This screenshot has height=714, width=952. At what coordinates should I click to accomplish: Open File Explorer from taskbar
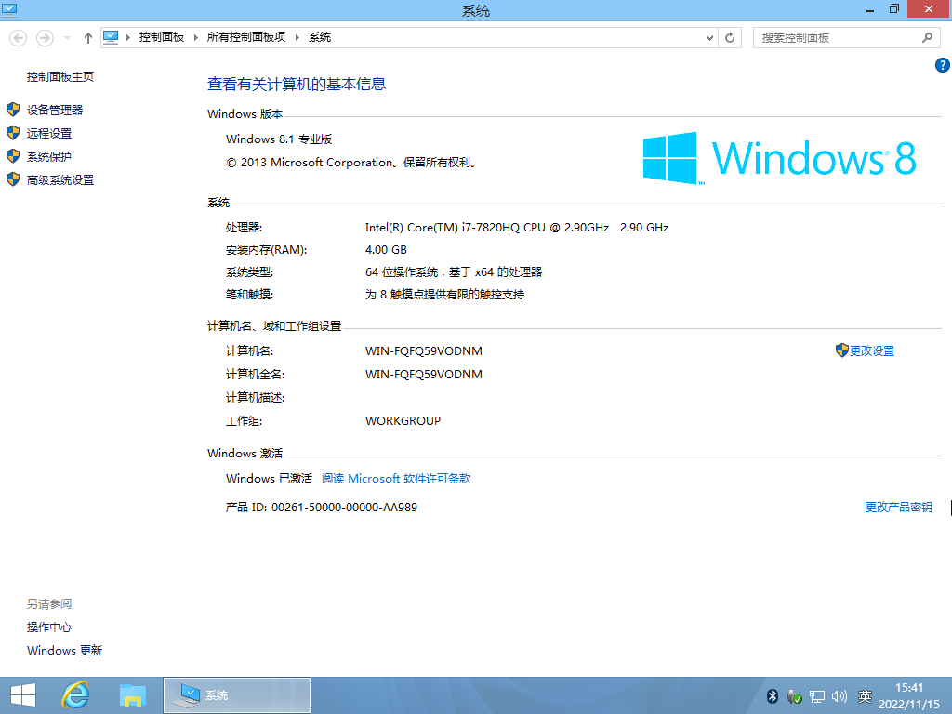(132, 695)
